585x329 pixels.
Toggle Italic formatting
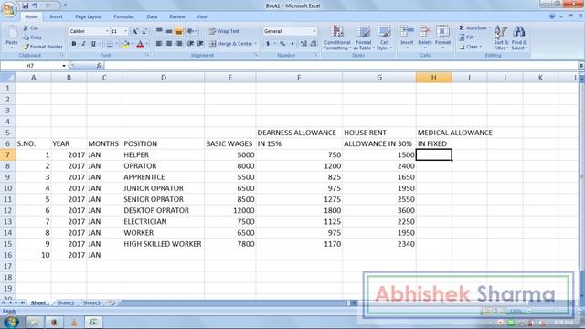tap(83, 44)
